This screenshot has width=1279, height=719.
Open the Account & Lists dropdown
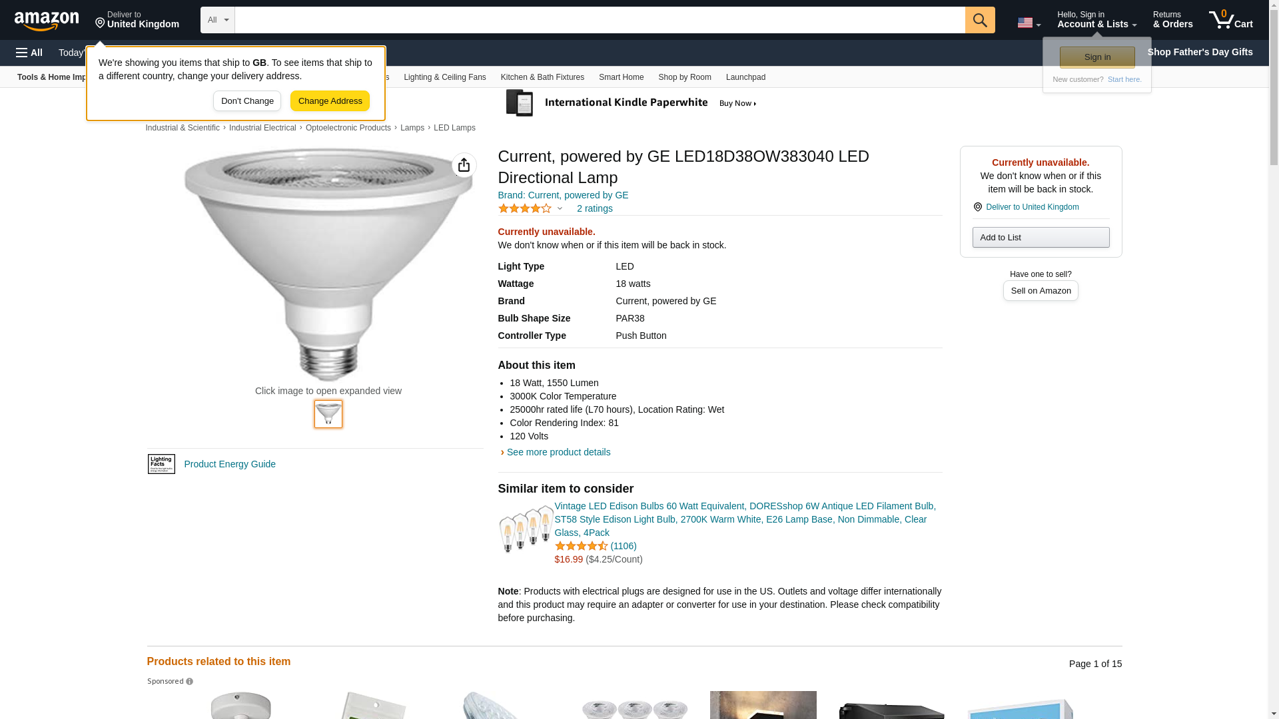tap(1096, 20)
